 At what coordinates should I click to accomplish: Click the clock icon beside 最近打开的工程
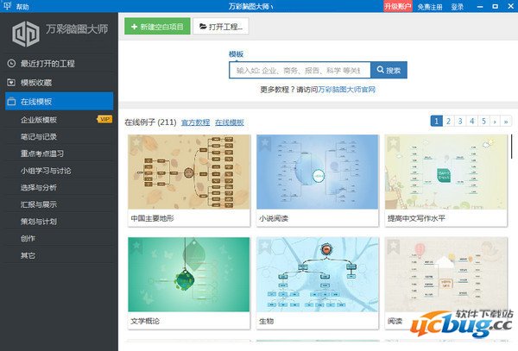[10, 63]
